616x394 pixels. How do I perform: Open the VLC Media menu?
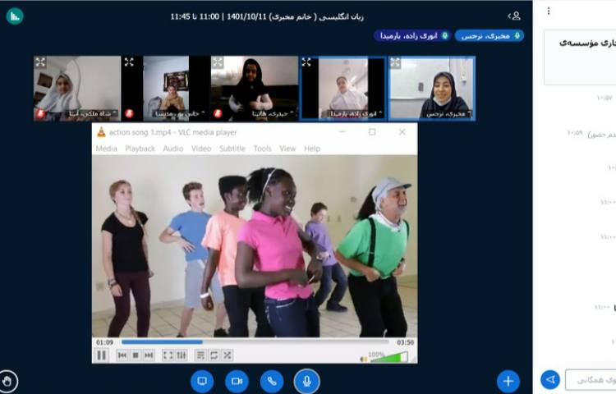click(107, 149)
